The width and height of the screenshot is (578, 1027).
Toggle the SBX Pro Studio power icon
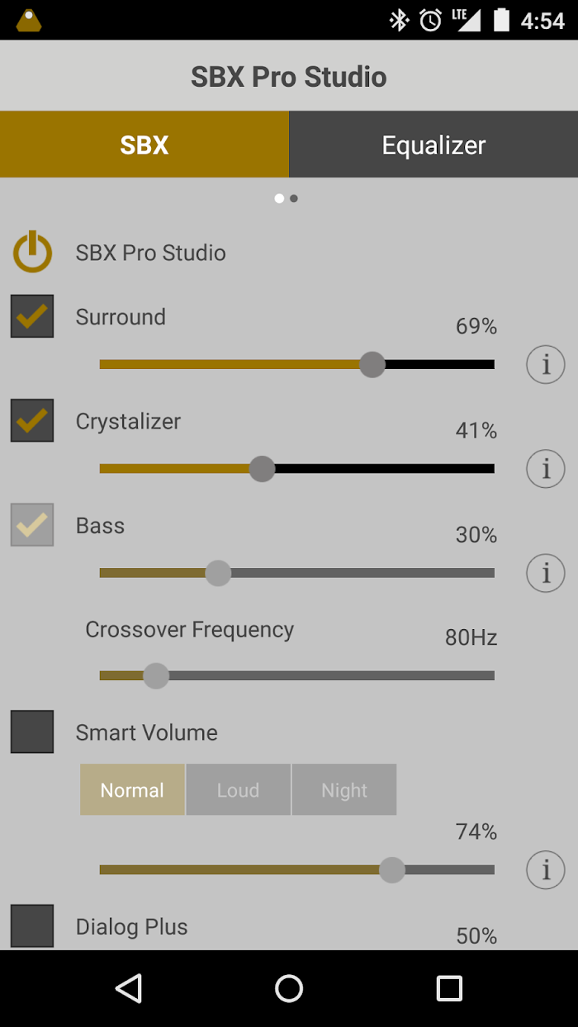tap(32, 253)
